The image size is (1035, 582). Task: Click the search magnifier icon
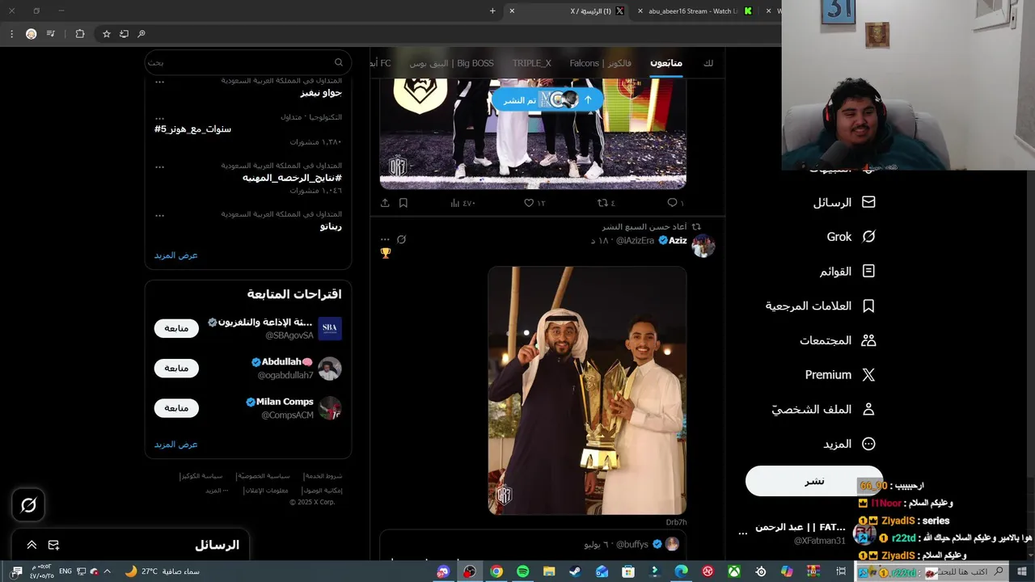point(339,62)
